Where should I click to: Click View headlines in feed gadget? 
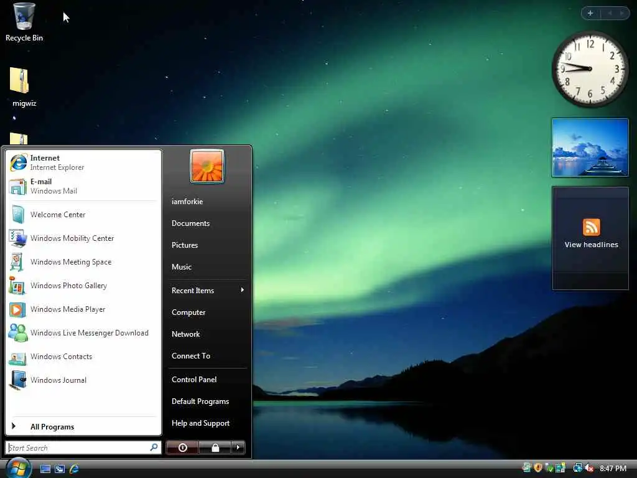click(591, 245)
